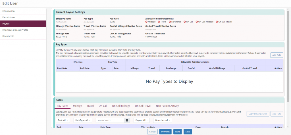Cancel editing the user
Image resolution: width=291 pixels, height=135 pixels.
(152, 132)
